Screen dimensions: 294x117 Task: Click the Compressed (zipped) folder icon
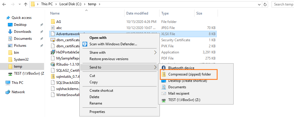[164, 74]
